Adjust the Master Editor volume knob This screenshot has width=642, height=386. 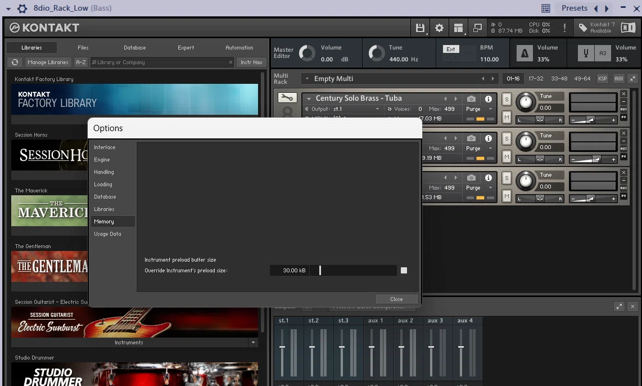pos(307,53)
